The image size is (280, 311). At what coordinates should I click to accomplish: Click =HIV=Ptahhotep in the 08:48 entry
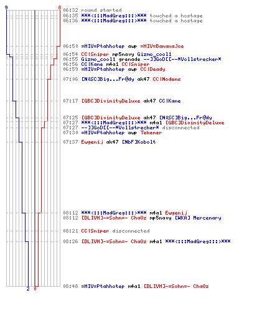point(103,286)
